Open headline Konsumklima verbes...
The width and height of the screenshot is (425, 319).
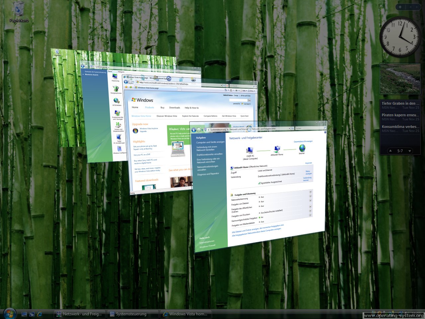point(400,127)
